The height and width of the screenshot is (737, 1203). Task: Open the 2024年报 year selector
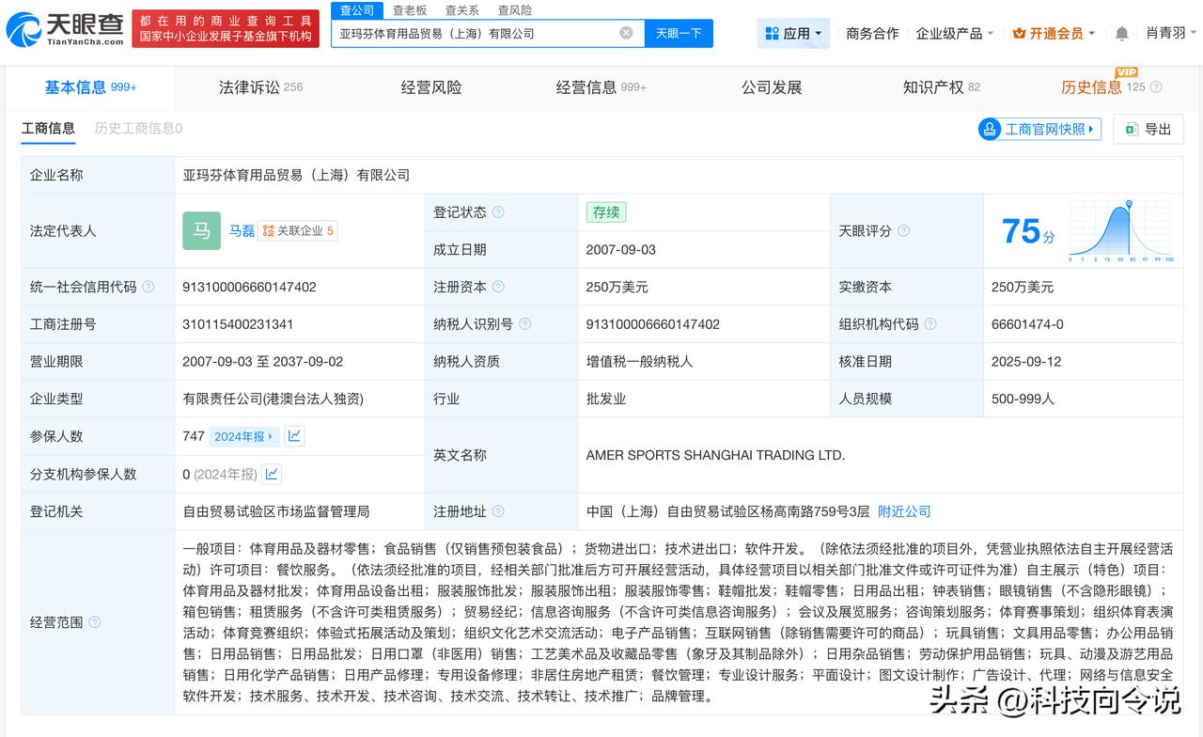tap(243, 436)
